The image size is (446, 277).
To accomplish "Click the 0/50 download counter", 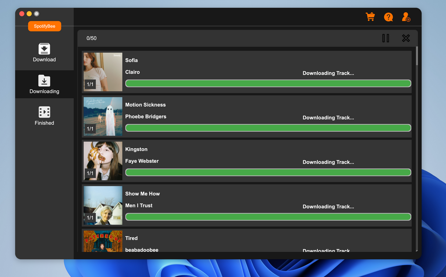I will pyautogui.click(x=91, y=38).
